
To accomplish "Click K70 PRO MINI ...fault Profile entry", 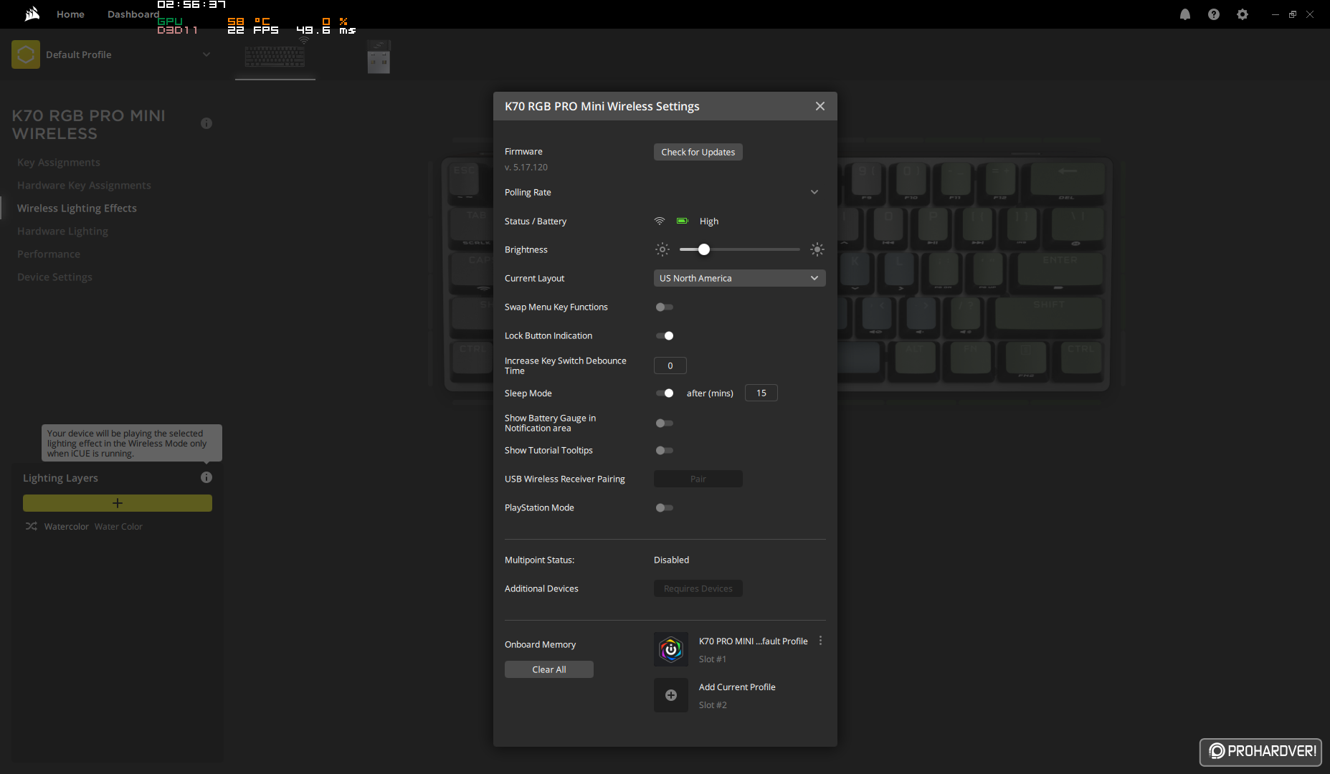I will click(x=753, y=641).
